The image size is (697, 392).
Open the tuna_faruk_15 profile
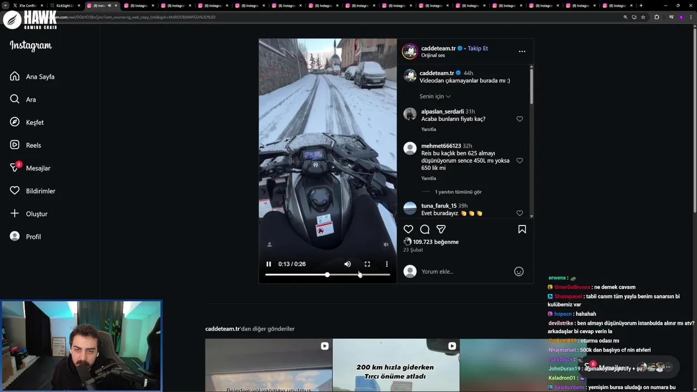tap(439, 206)
